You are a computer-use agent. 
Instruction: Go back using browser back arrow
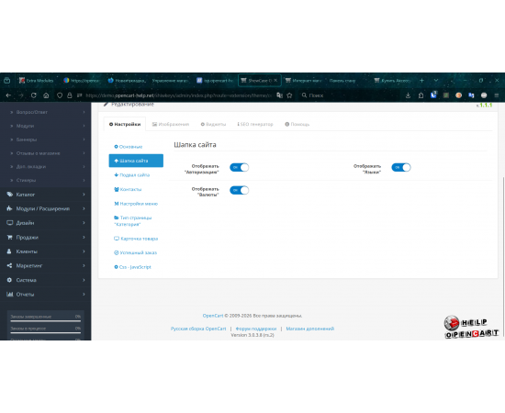tap(8, 95)
